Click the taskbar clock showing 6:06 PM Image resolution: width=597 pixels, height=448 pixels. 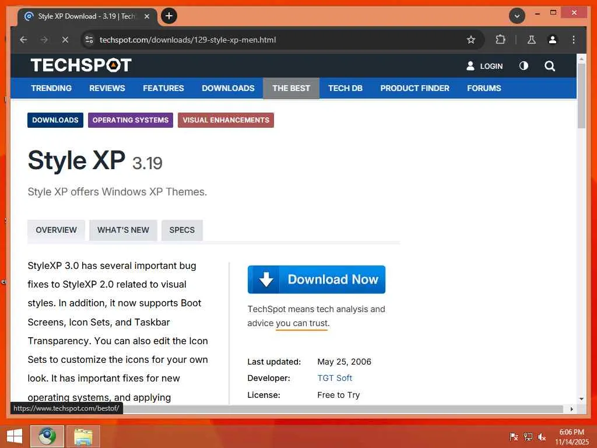(x=571, y=436)
